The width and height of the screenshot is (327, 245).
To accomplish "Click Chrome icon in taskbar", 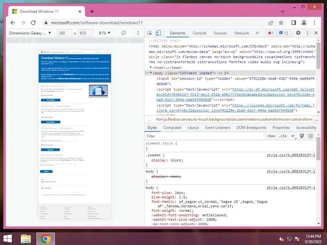I will pos(46,239).
